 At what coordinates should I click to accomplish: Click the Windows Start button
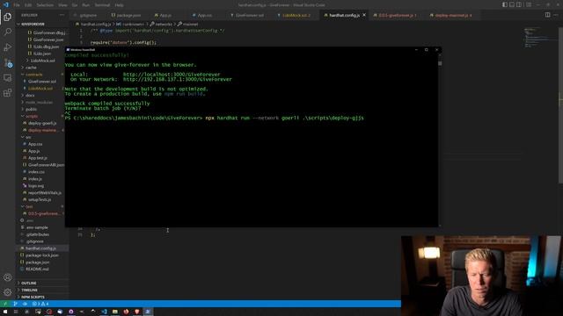pos(5,312)
